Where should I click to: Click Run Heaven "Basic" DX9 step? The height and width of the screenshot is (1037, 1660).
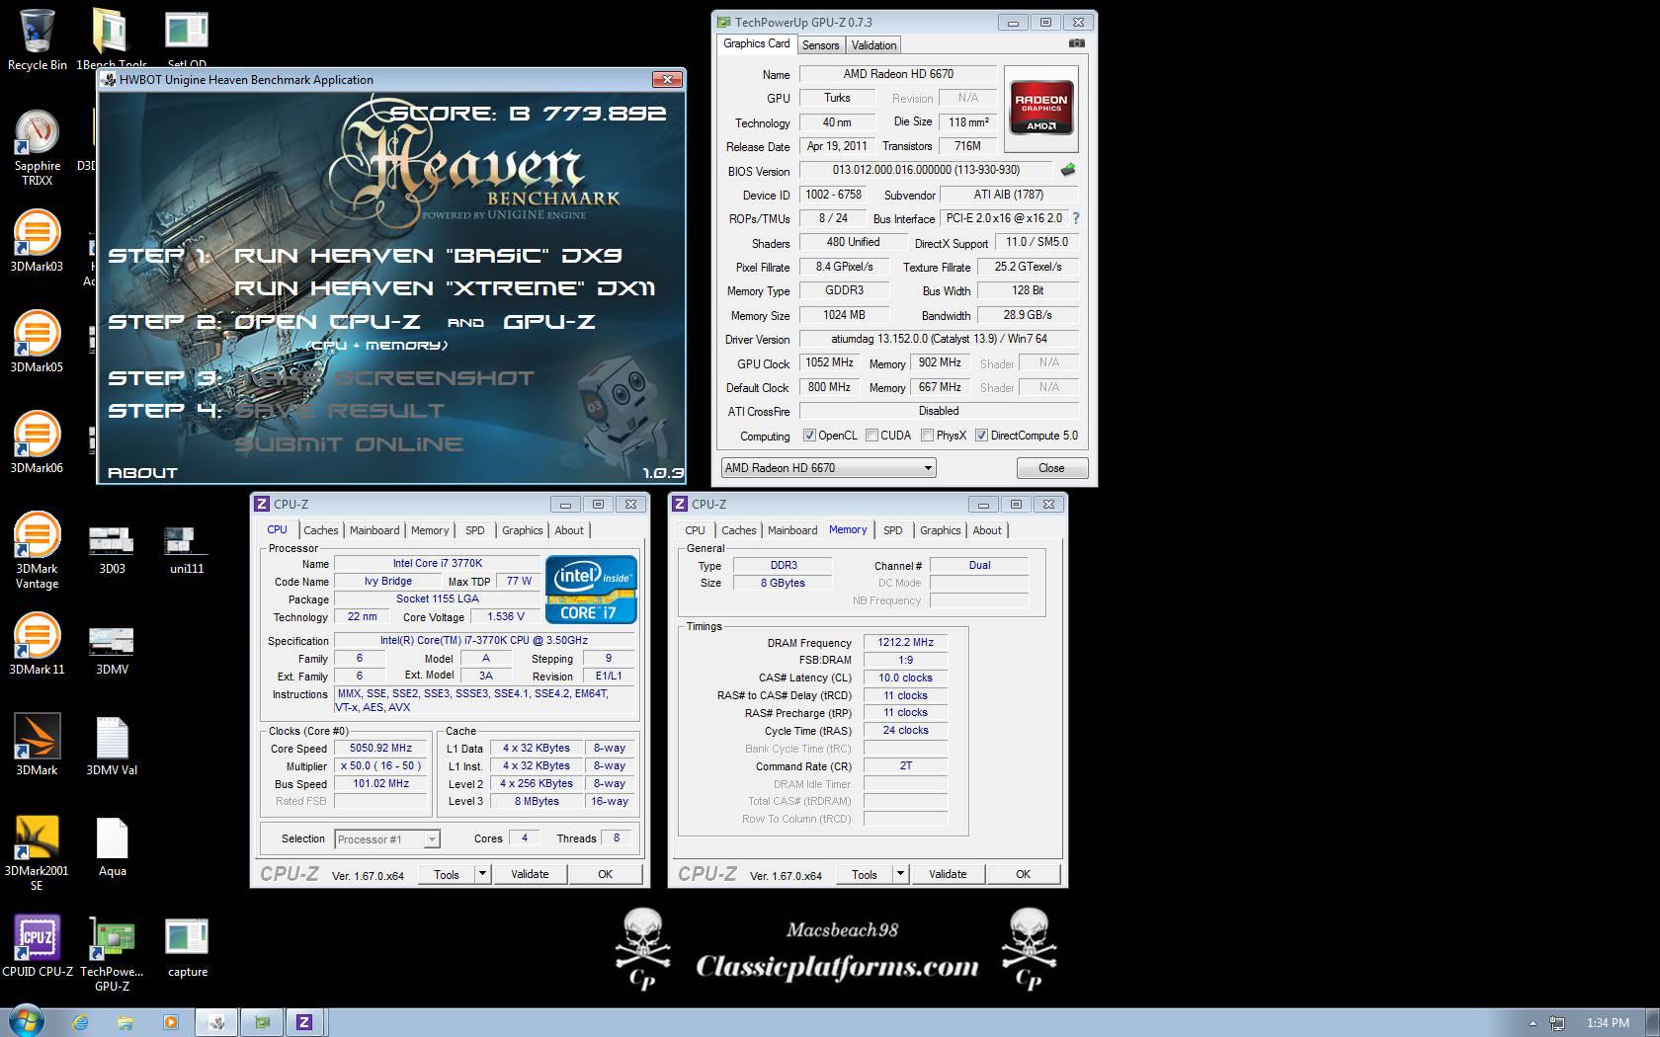point(428,256)
